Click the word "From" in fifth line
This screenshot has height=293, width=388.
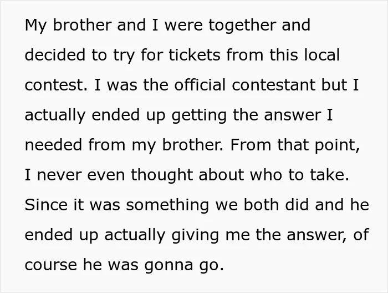pyautogui.click(x=251, y=145)
